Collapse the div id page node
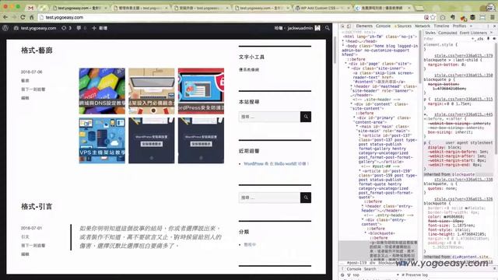This screenshot has width=498, height=280. pos(345,64)
